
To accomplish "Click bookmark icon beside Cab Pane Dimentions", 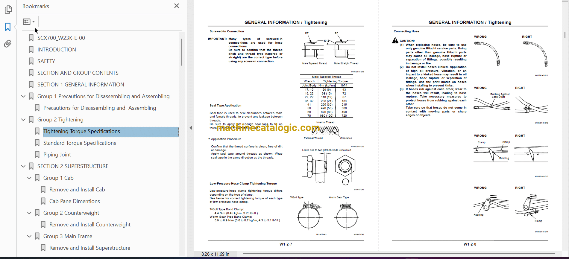I will [43, 201].
